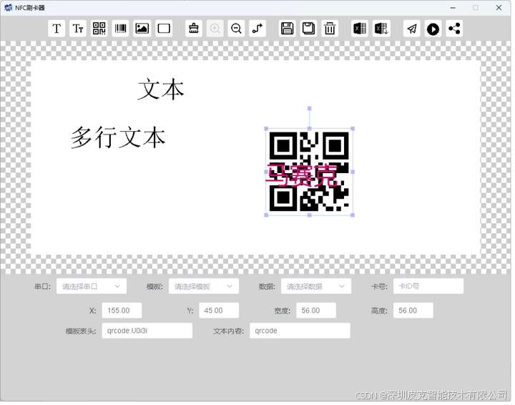The height and width of the screenshot is (405, 515).
Task: Select the 多行文本 text on canvas
Action: coord(118,137)
